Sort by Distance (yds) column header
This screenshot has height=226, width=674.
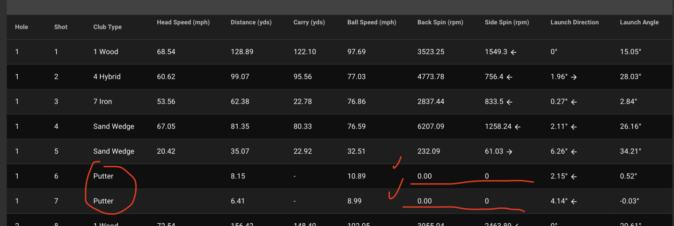pyautogui.click(x=251, y=22)
